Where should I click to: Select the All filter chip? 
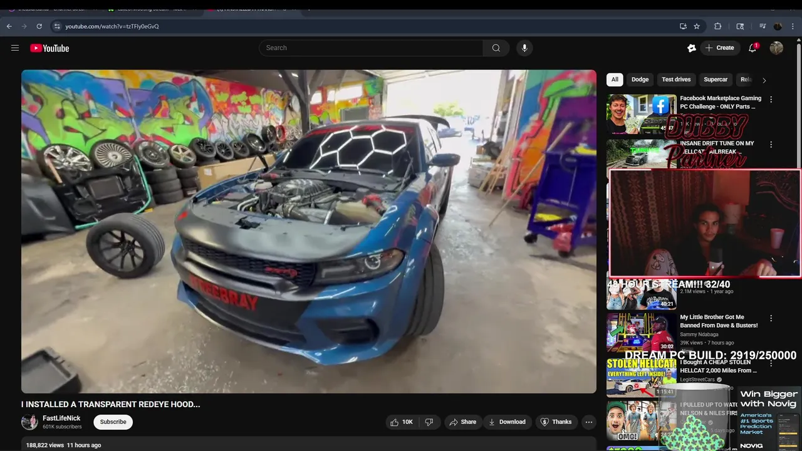(x=615, y=80)
